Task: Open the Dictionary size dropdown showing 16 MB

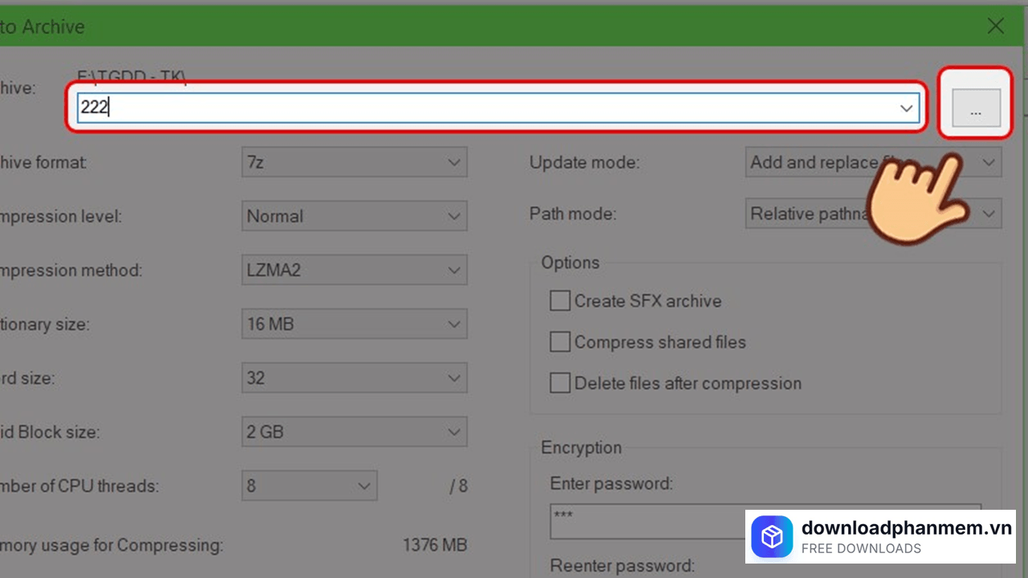Action: [354, 324]
